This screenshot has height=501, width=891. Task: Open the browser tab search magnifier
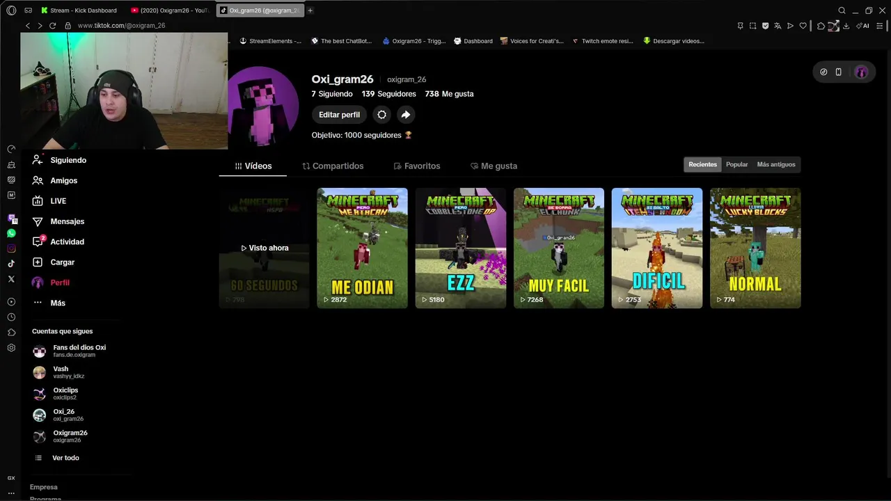[x=842, y=10]
